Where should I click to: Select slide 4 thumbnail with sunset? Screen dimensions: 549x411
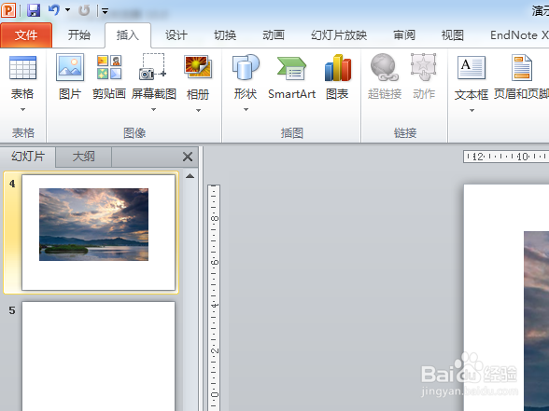click(98, 232)
